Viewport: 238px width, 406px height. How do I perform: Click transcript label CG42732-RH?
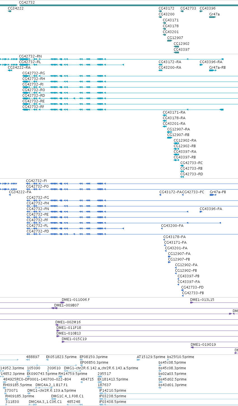point(34,79)
